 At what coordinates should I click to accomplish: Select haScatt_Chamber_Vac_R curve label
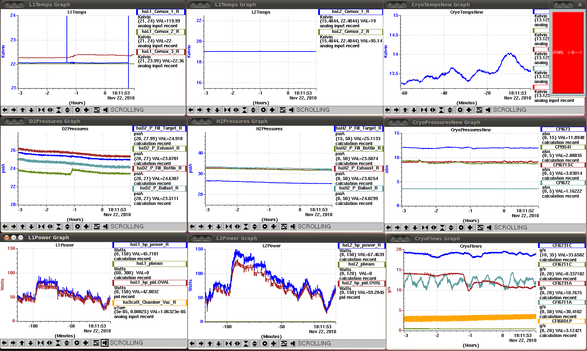[149, 302]
